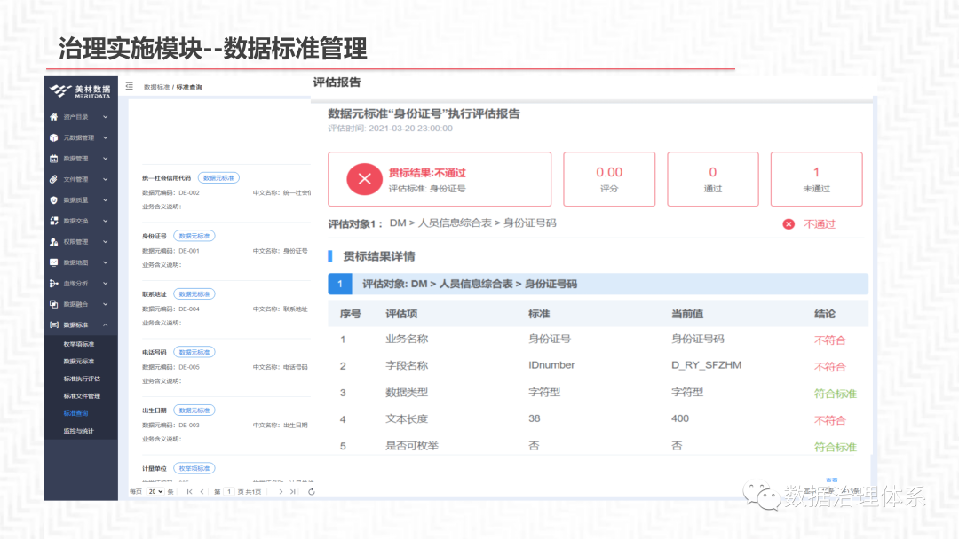Refresh the list using the pagination reload icon

click(x=312, y=491)
